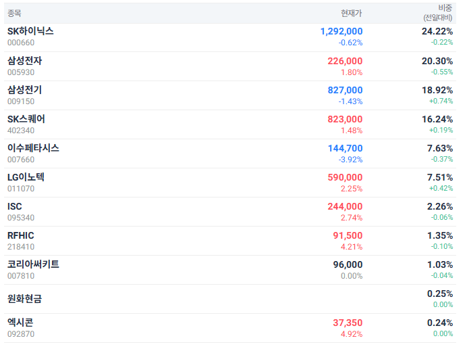
Task: Click the -0.10% weight change
Action: coord(442,247)
